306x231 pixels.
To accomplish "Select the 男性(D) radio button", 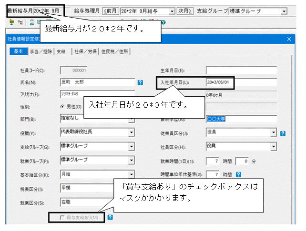I will (62, 107).
